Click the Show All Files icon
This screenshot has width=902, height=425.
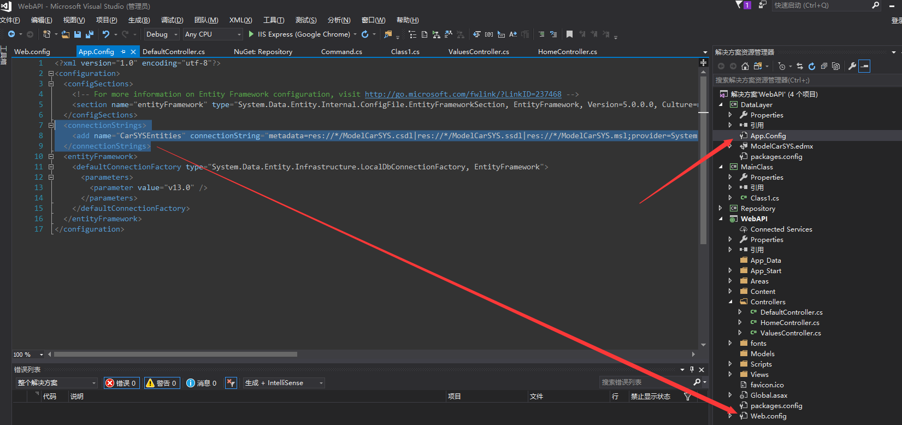coord(836,66)
